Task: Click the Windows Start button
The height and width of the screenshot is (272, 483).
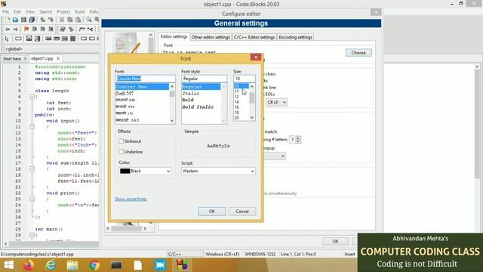Action: click(8, 265)
